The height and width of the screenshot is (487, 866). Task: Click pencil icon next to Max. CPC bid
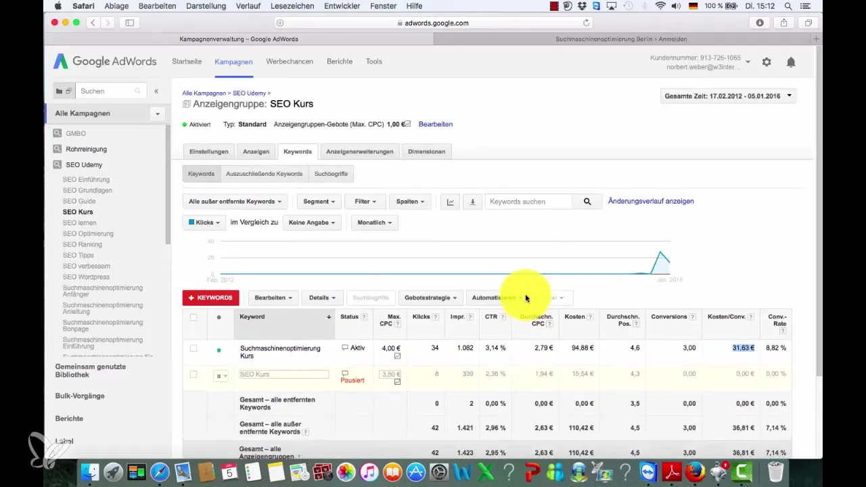point(407,124)
